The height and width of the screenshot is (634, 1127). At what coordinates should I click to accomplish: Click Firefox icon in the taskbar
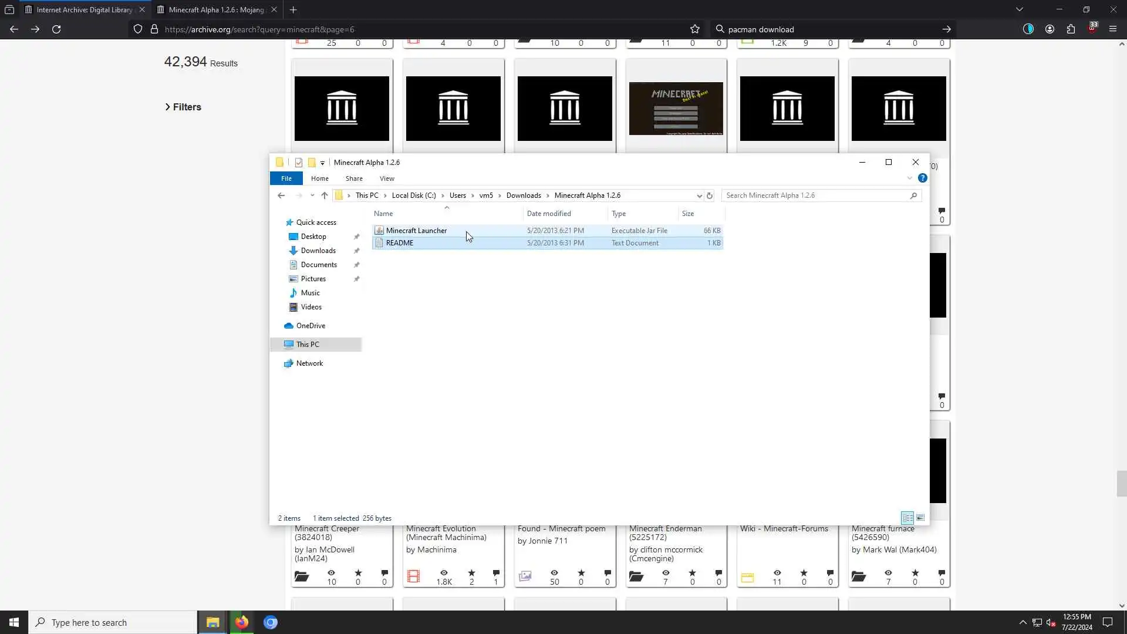click(x=241, y=622)
